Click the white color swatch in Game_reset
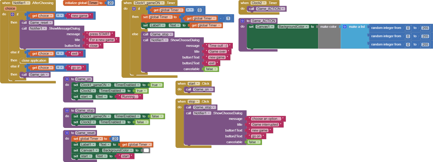The width and height of the screenshot is (433, 162). point(146,150)
